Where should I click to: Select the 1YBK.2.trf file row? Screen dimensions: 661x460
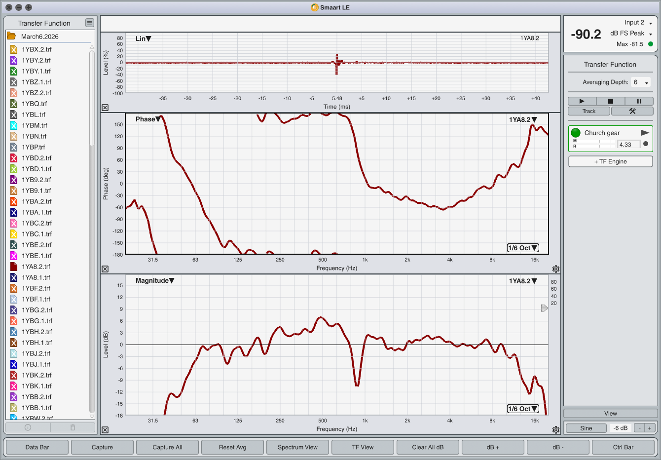tap(48, 375)
